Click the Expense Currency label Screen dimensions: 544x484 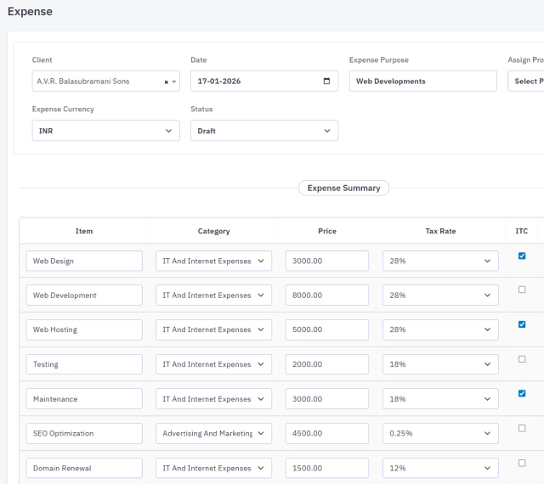[x=63, y=110]
